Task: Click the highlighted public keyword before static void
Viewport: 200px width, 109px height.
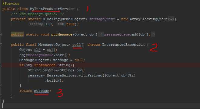Action: 17,34
